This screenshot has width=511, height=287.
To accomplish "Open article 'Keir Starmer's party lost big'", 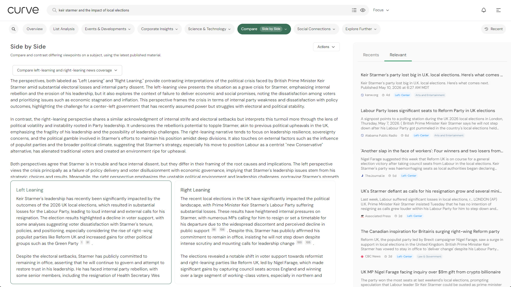I will 432,75.
